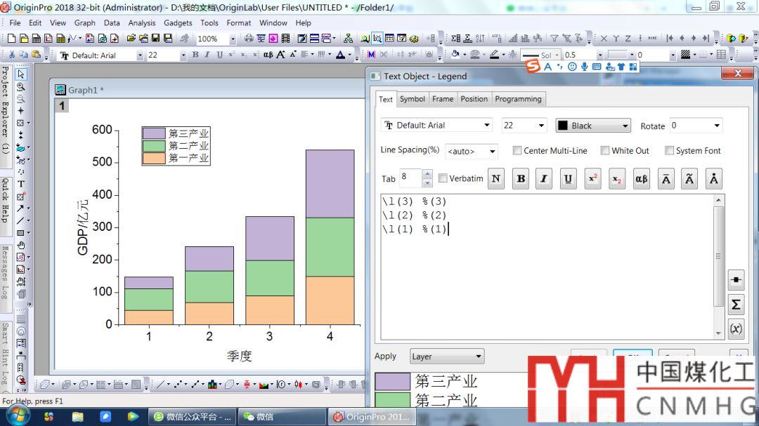Click the Zoom In tool icon

tap(21, 87)
